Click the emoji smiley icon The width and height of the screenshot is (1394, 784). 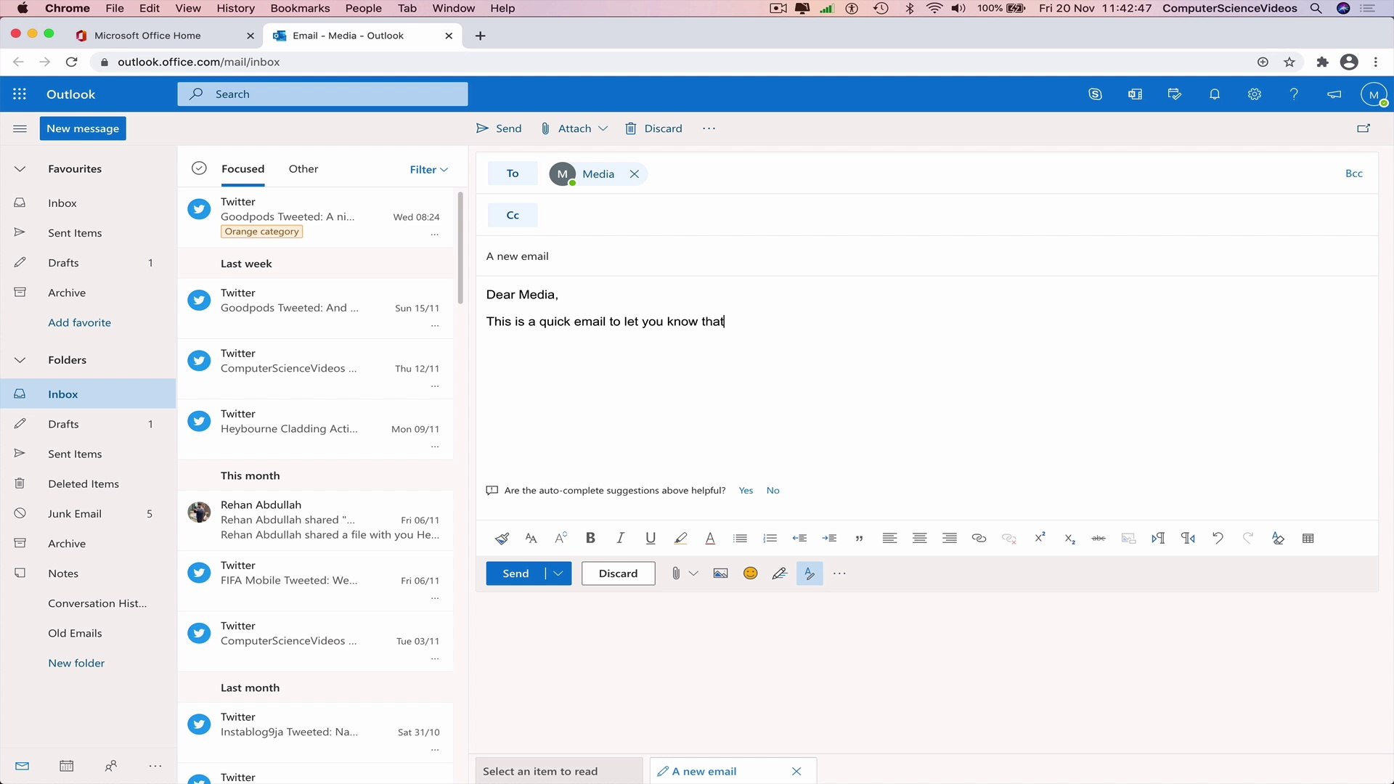click(751, 573)
